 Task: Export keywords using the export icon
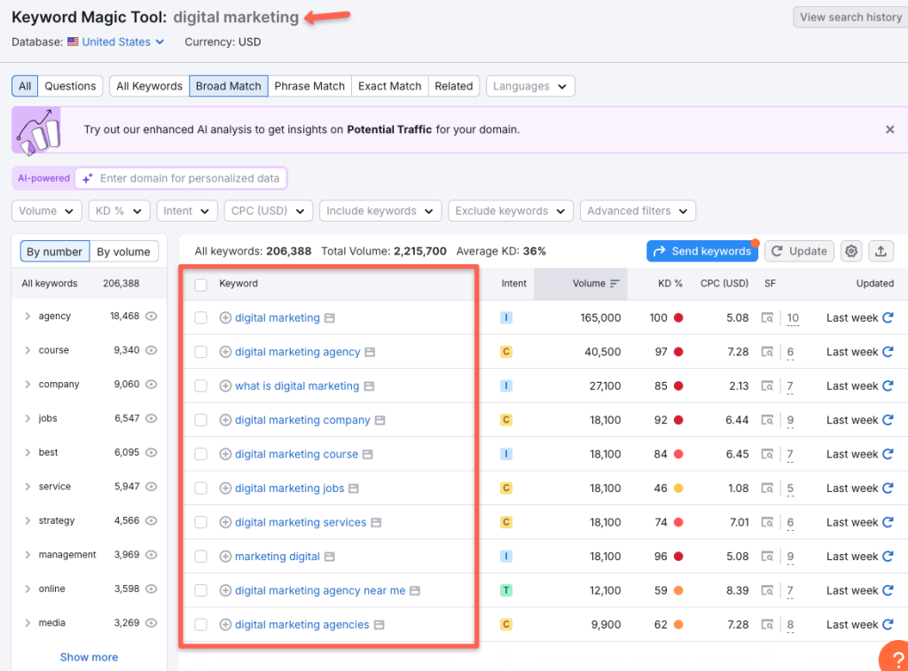coord(881,251)
